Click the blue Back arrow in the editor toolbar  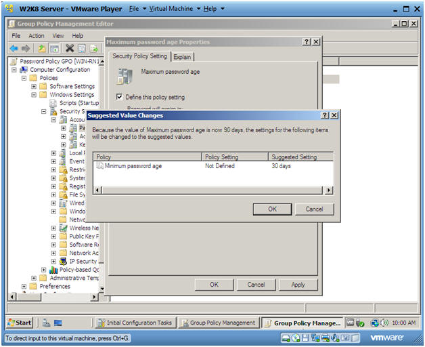click(x=14, y=49)
